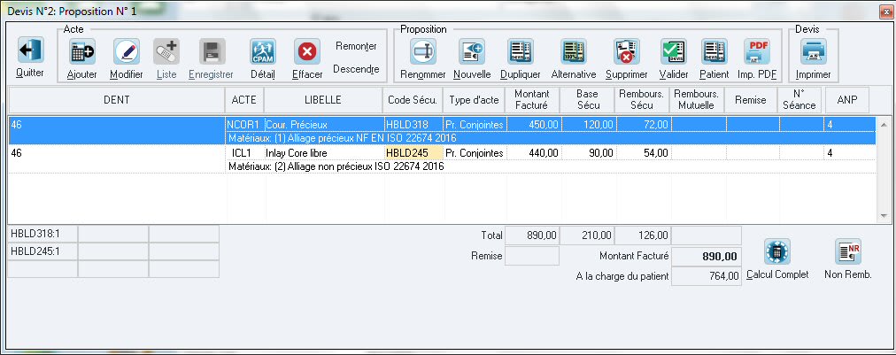Screen dimensions: 896x355
Task: Rename the proposition with Renommer
Action: click(423, 51)
